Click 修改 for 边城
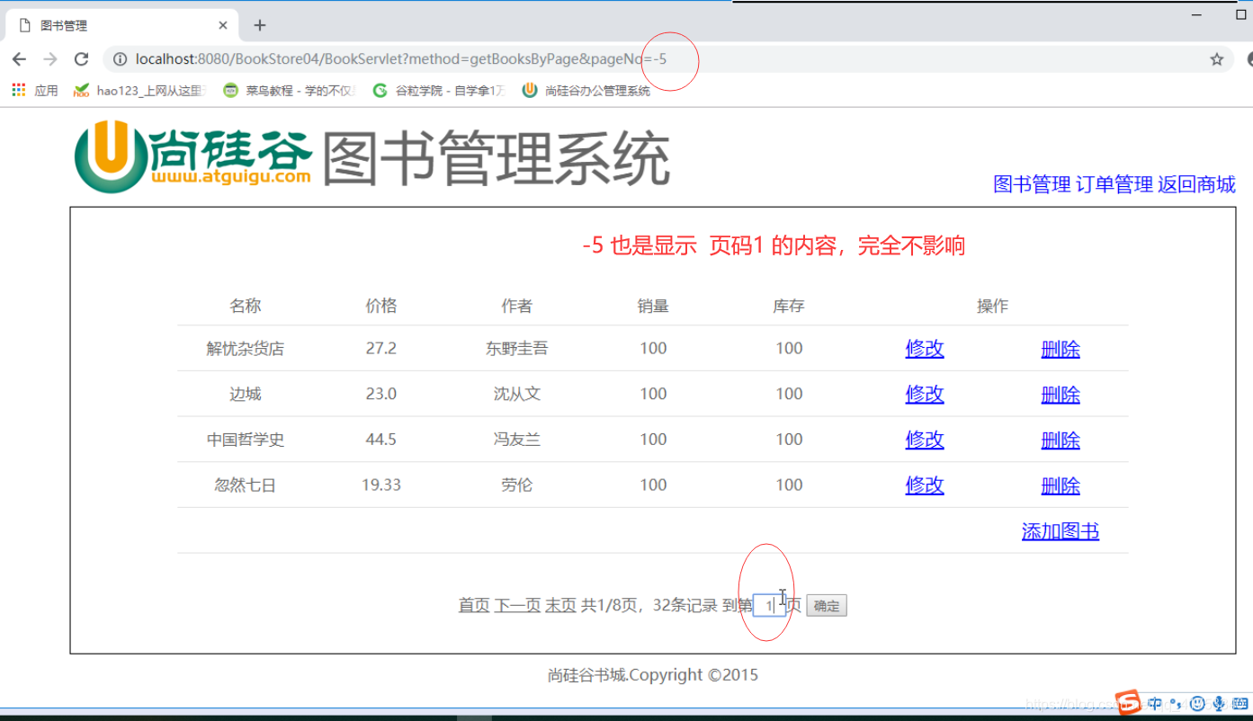 [925, 395]
